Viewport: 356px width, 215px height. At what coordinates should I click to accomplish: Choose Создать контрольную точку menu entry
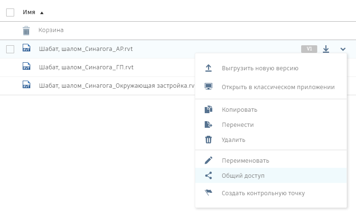pos(263,193)
